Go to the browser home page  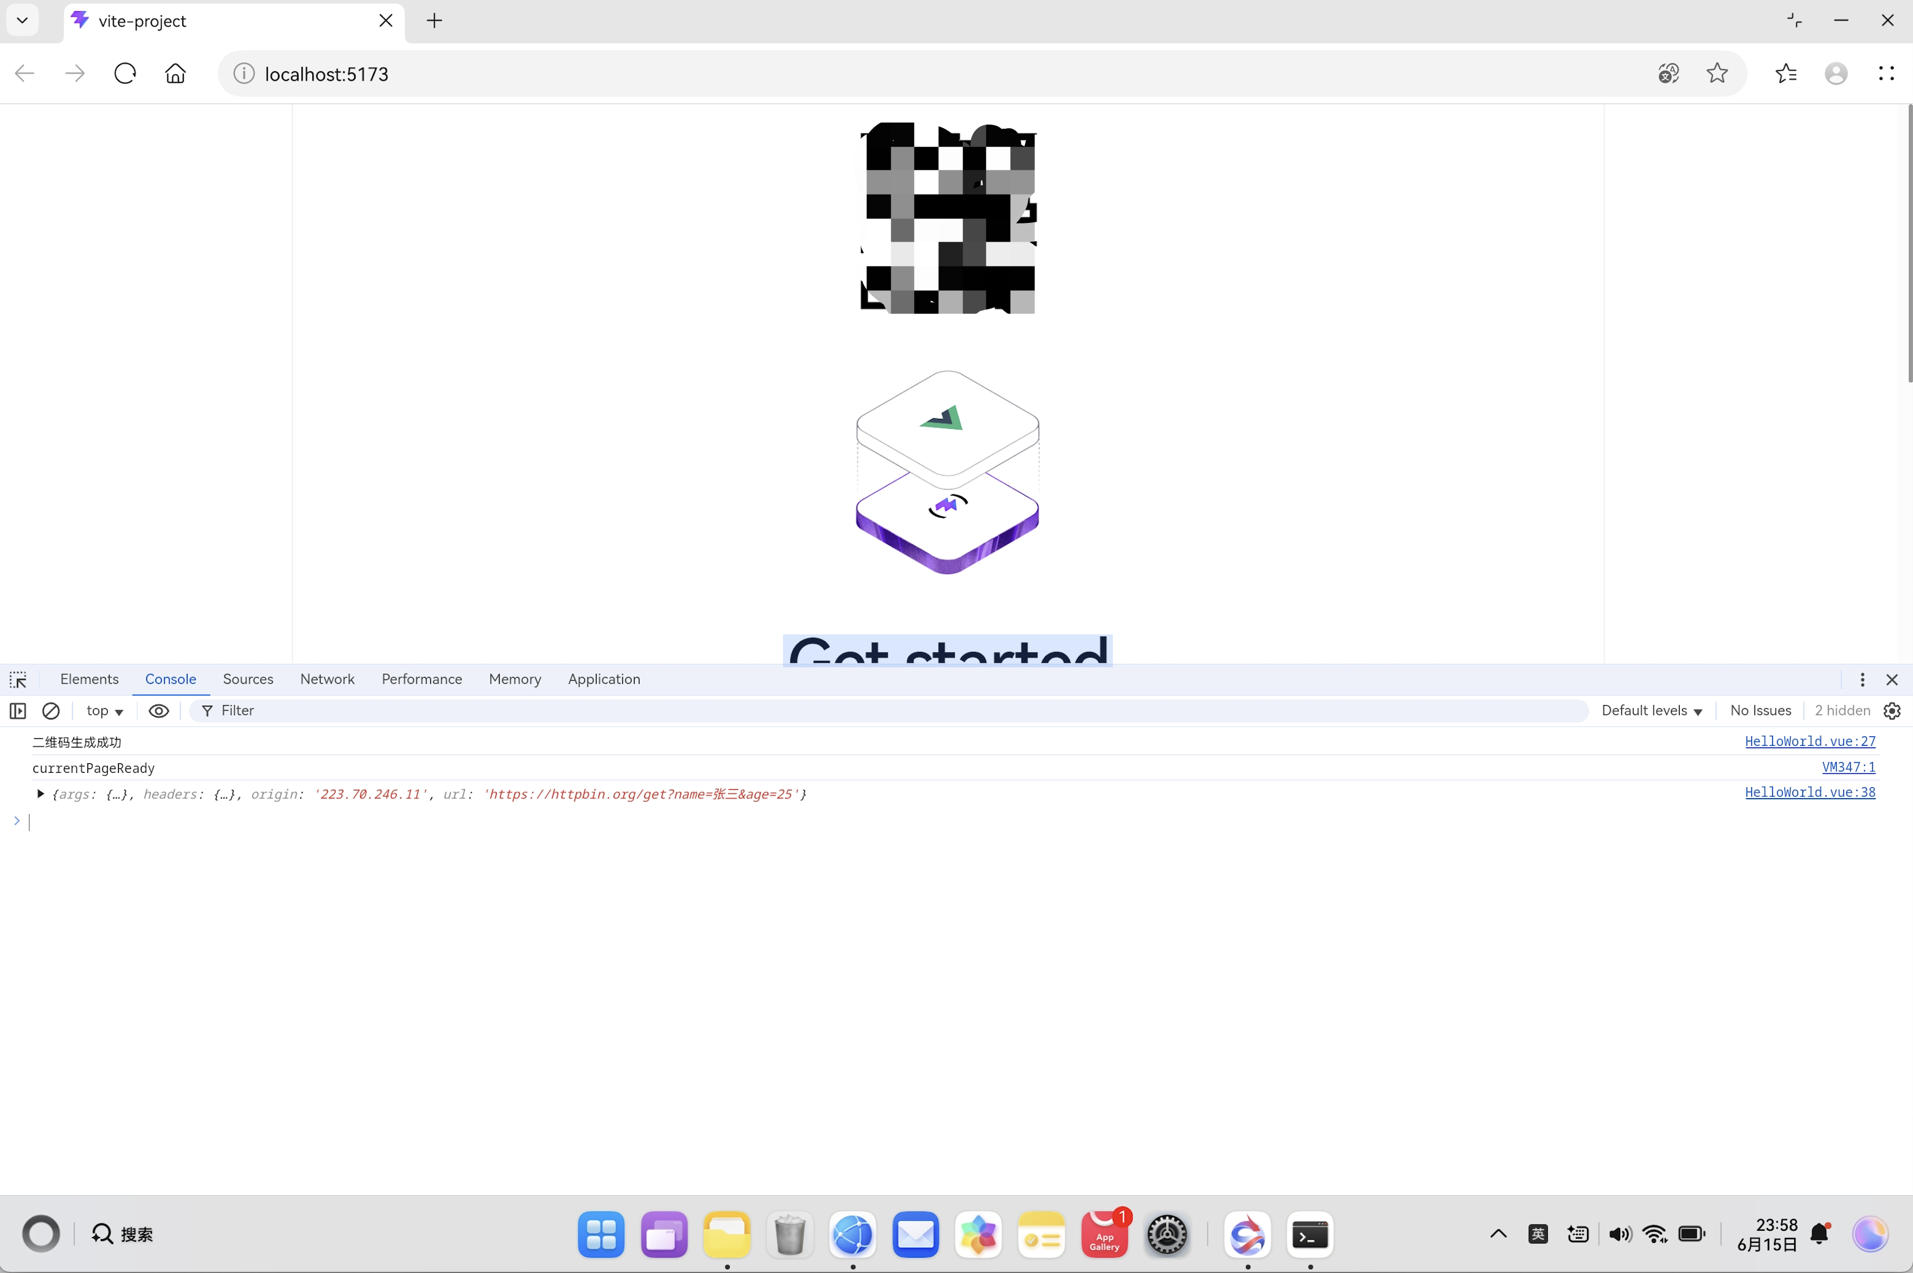[x=175, y=74]
